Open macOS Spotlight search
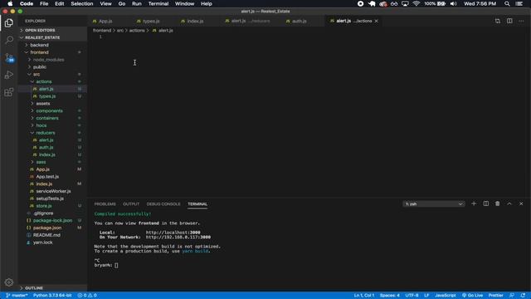531x299 pixels. pyautogui.click(x=507, y=3)
